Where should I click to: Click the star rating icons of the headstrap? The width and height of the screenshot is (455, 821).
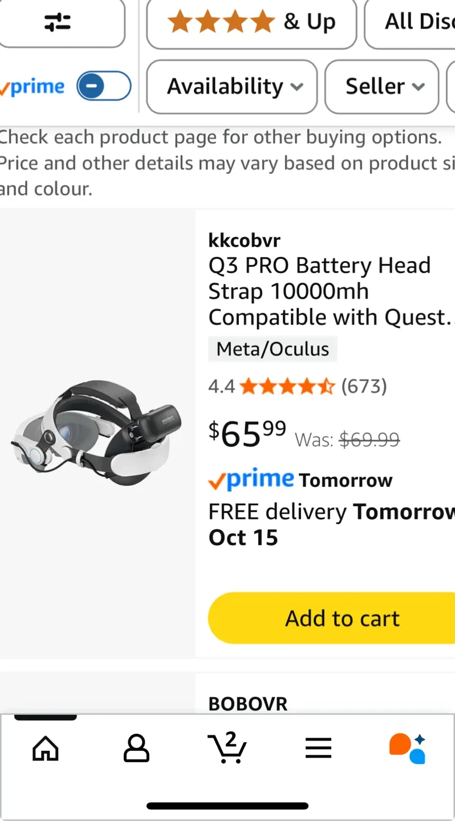pos(287,387)
